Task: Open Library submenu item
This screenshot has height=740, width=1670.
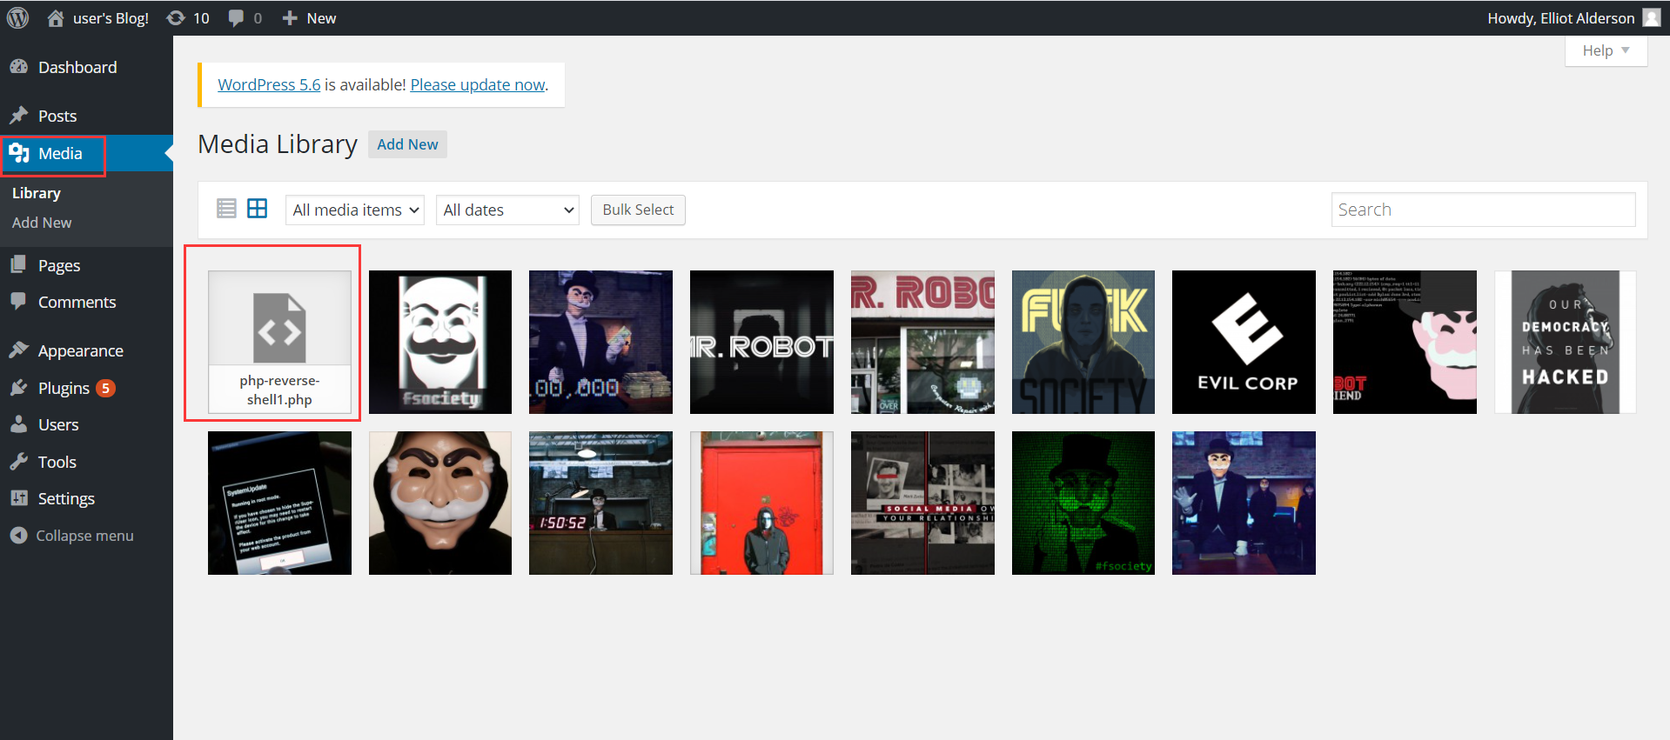Action: pos(37,193)
